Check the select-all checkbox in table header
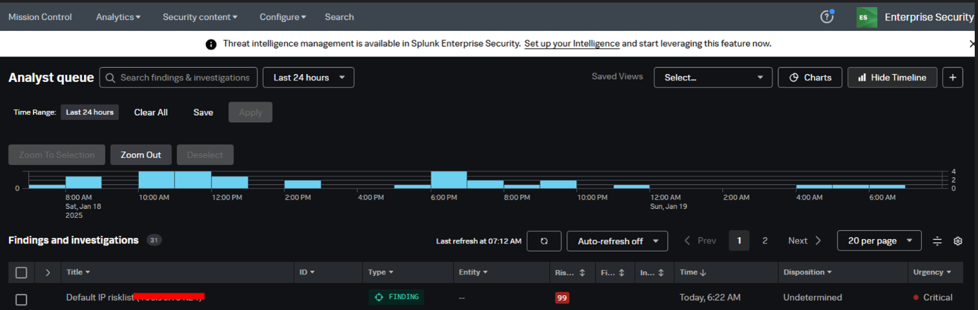This screenshot has width=978, height=310. click(21, 273)
